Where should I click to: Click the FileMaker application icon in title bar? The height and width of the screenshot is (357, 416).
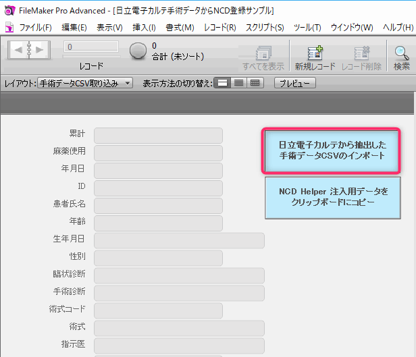(10, 11)
